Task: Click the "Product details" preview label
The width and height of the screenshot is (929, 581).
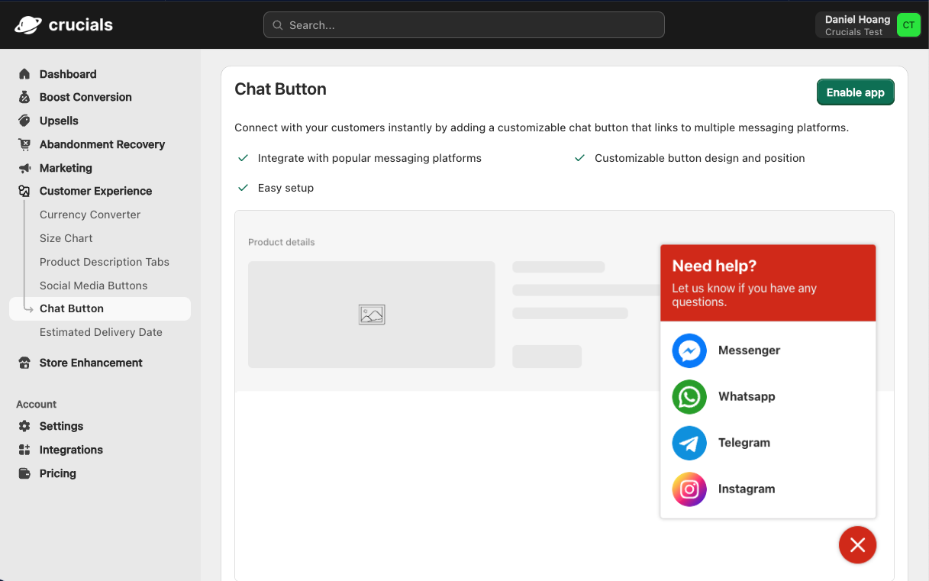Action: point(282,242)
